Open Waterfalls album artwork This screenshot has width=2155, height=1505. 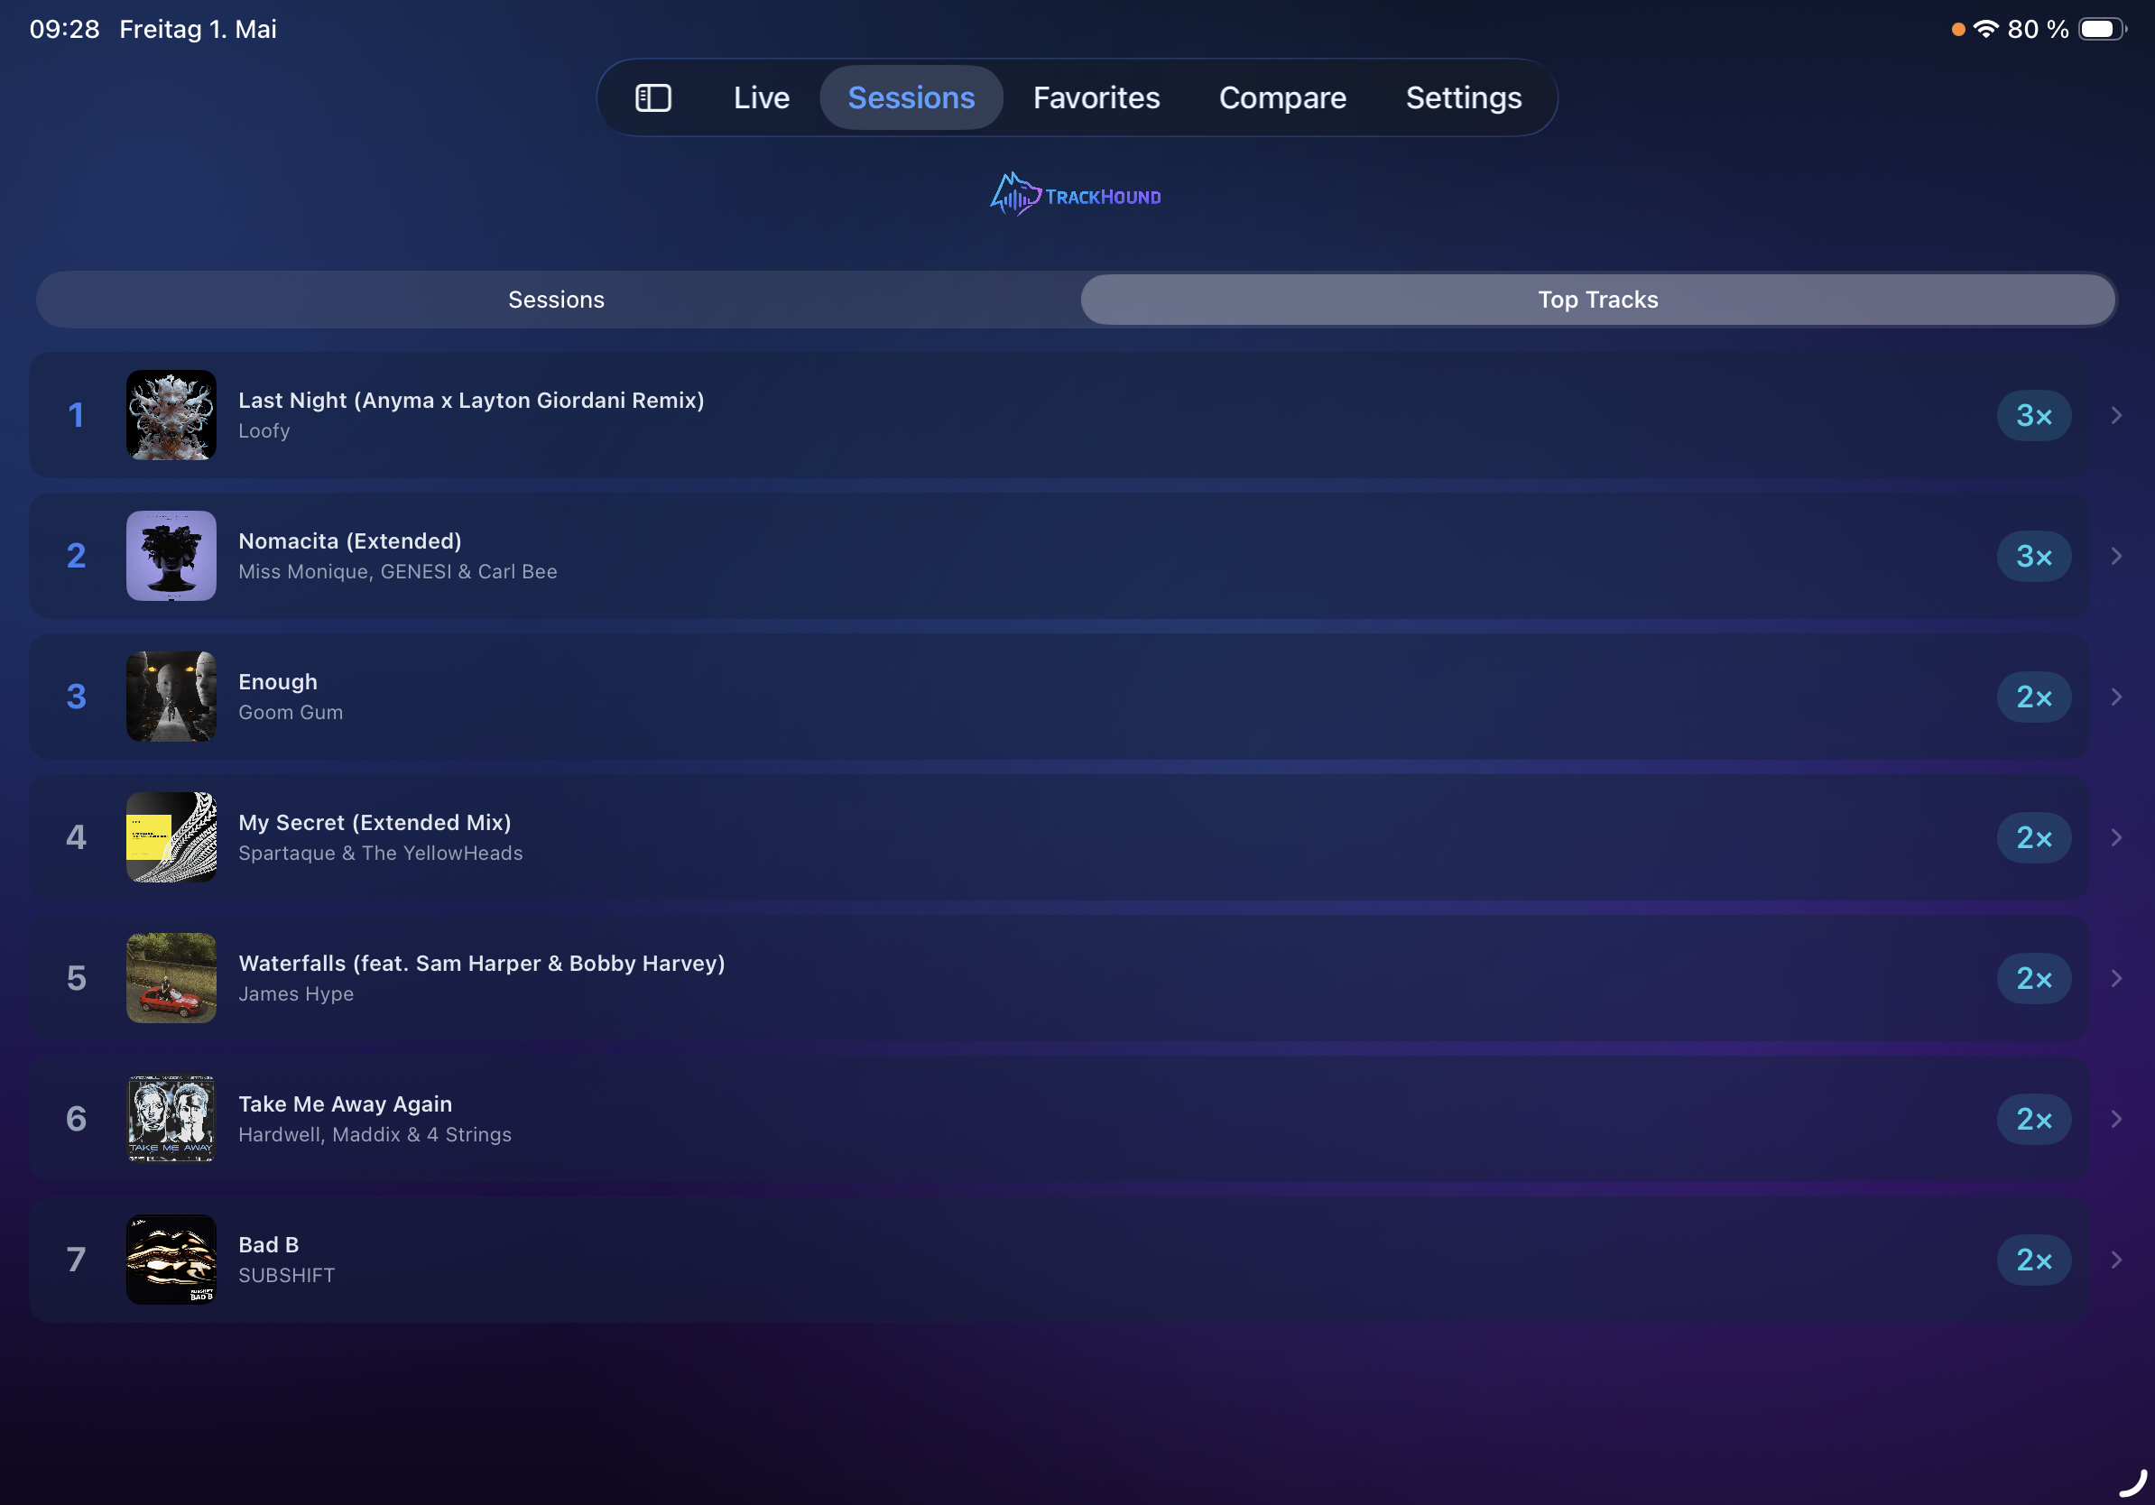coord(171,978)
